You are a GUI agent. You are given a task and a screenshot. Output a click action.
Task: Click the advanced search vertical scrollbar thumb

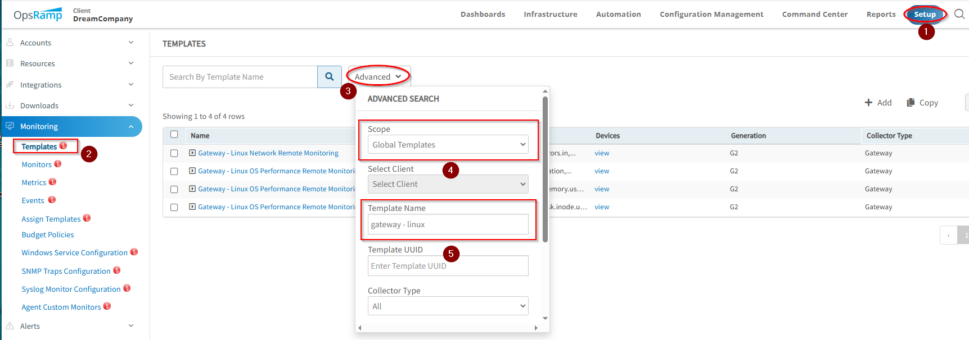click(545, 169)
